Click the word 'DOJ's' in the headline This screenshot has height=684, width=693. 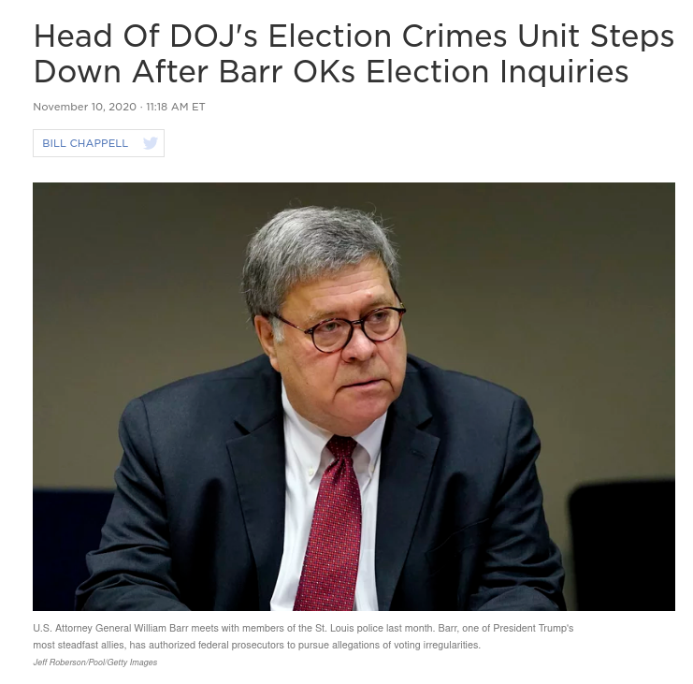[214, 36]
